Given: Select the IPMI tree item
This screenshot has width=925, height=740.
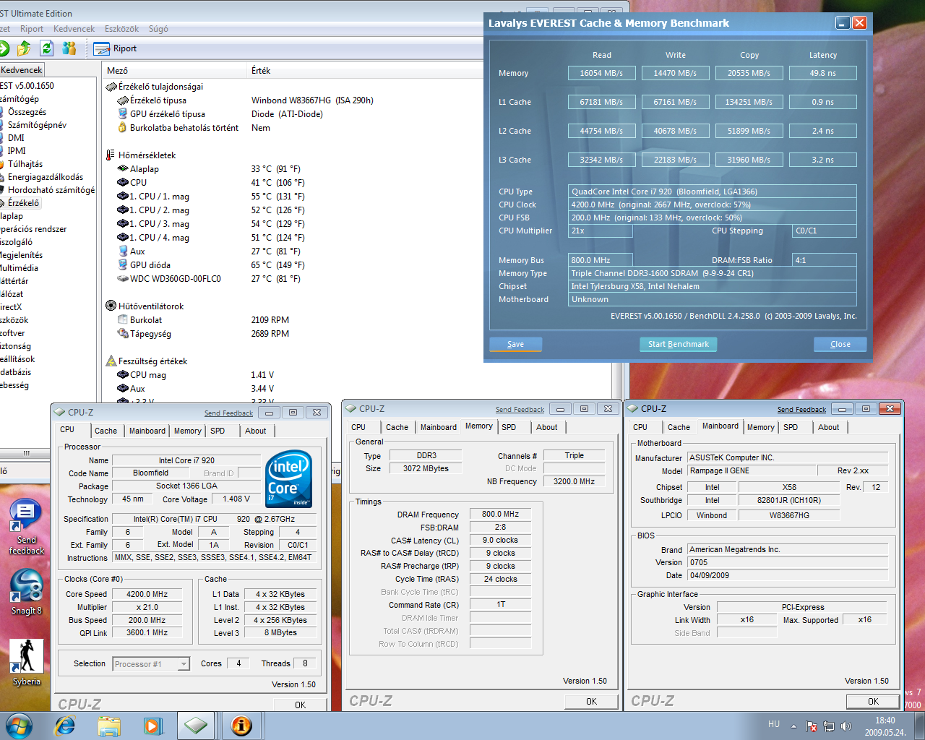Looking at the screenshot, I should pos(17,151).
